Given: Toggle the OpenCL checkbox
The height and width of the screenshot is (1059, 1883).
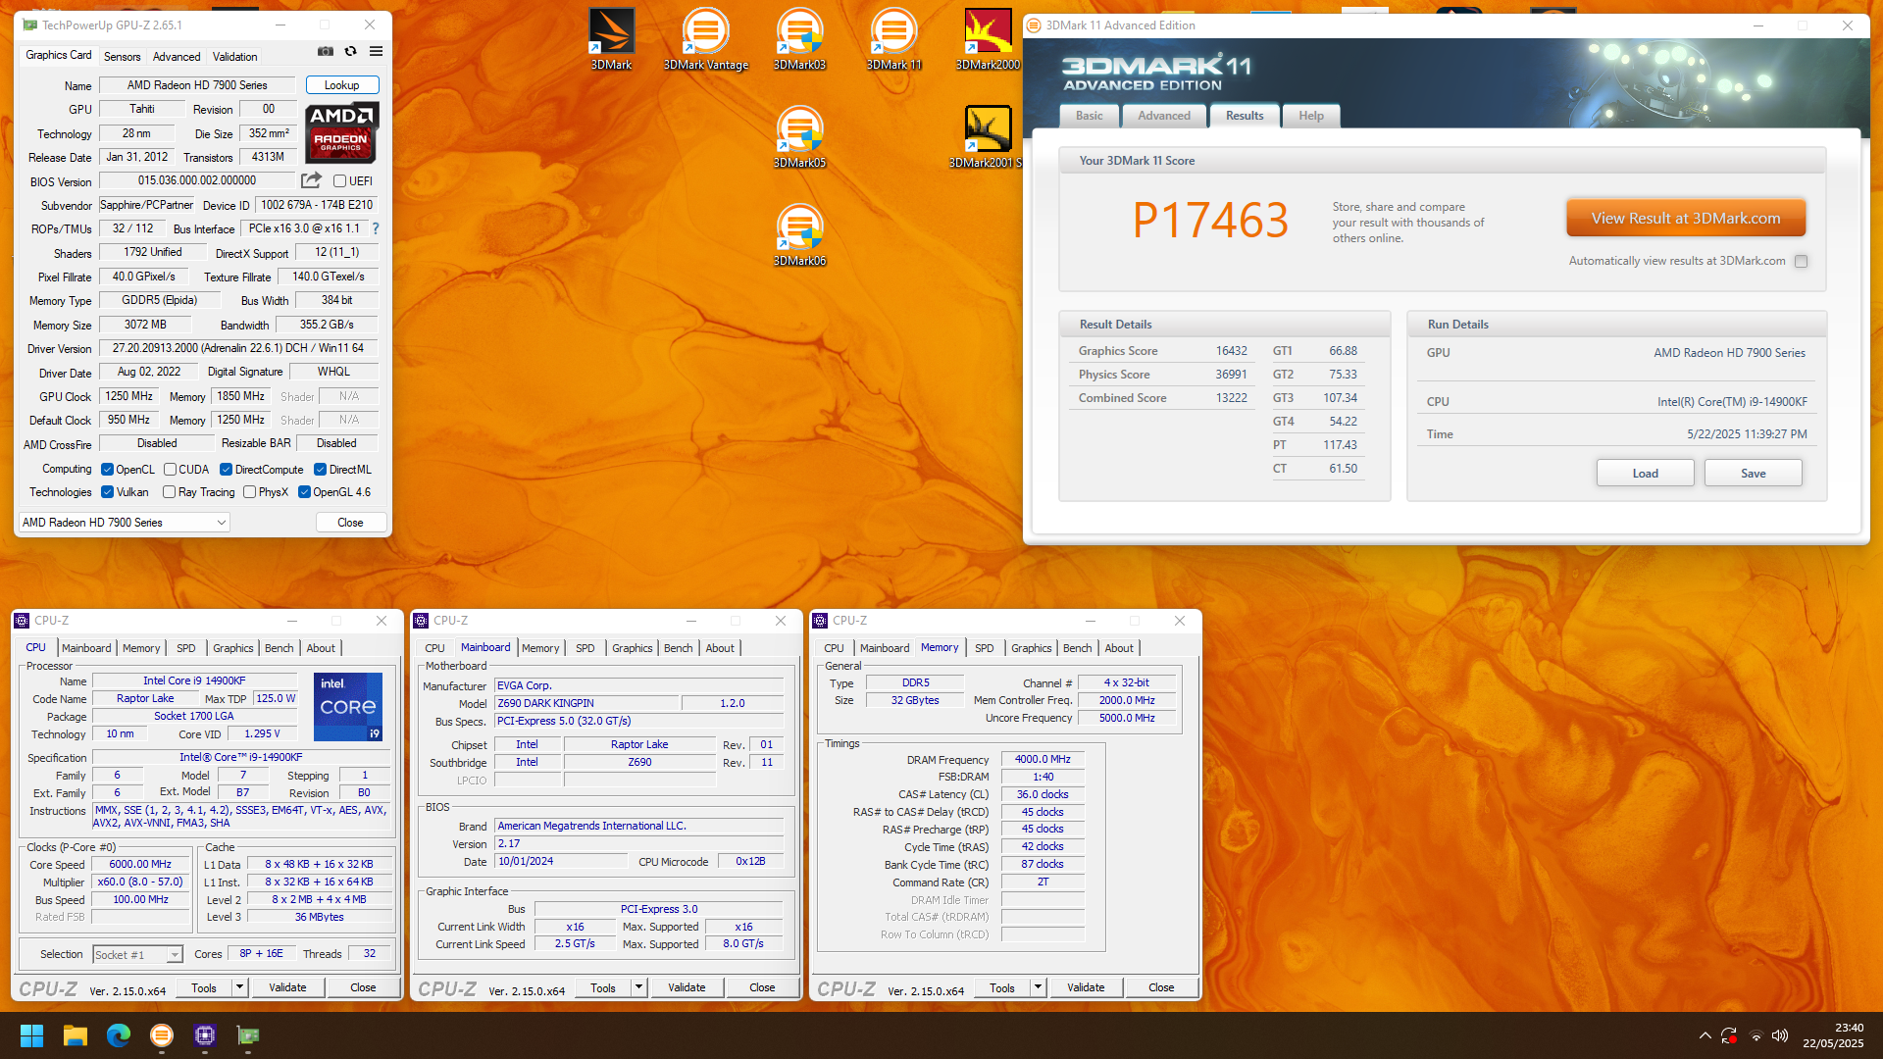Looking at the screenshot, I should 108,470.
